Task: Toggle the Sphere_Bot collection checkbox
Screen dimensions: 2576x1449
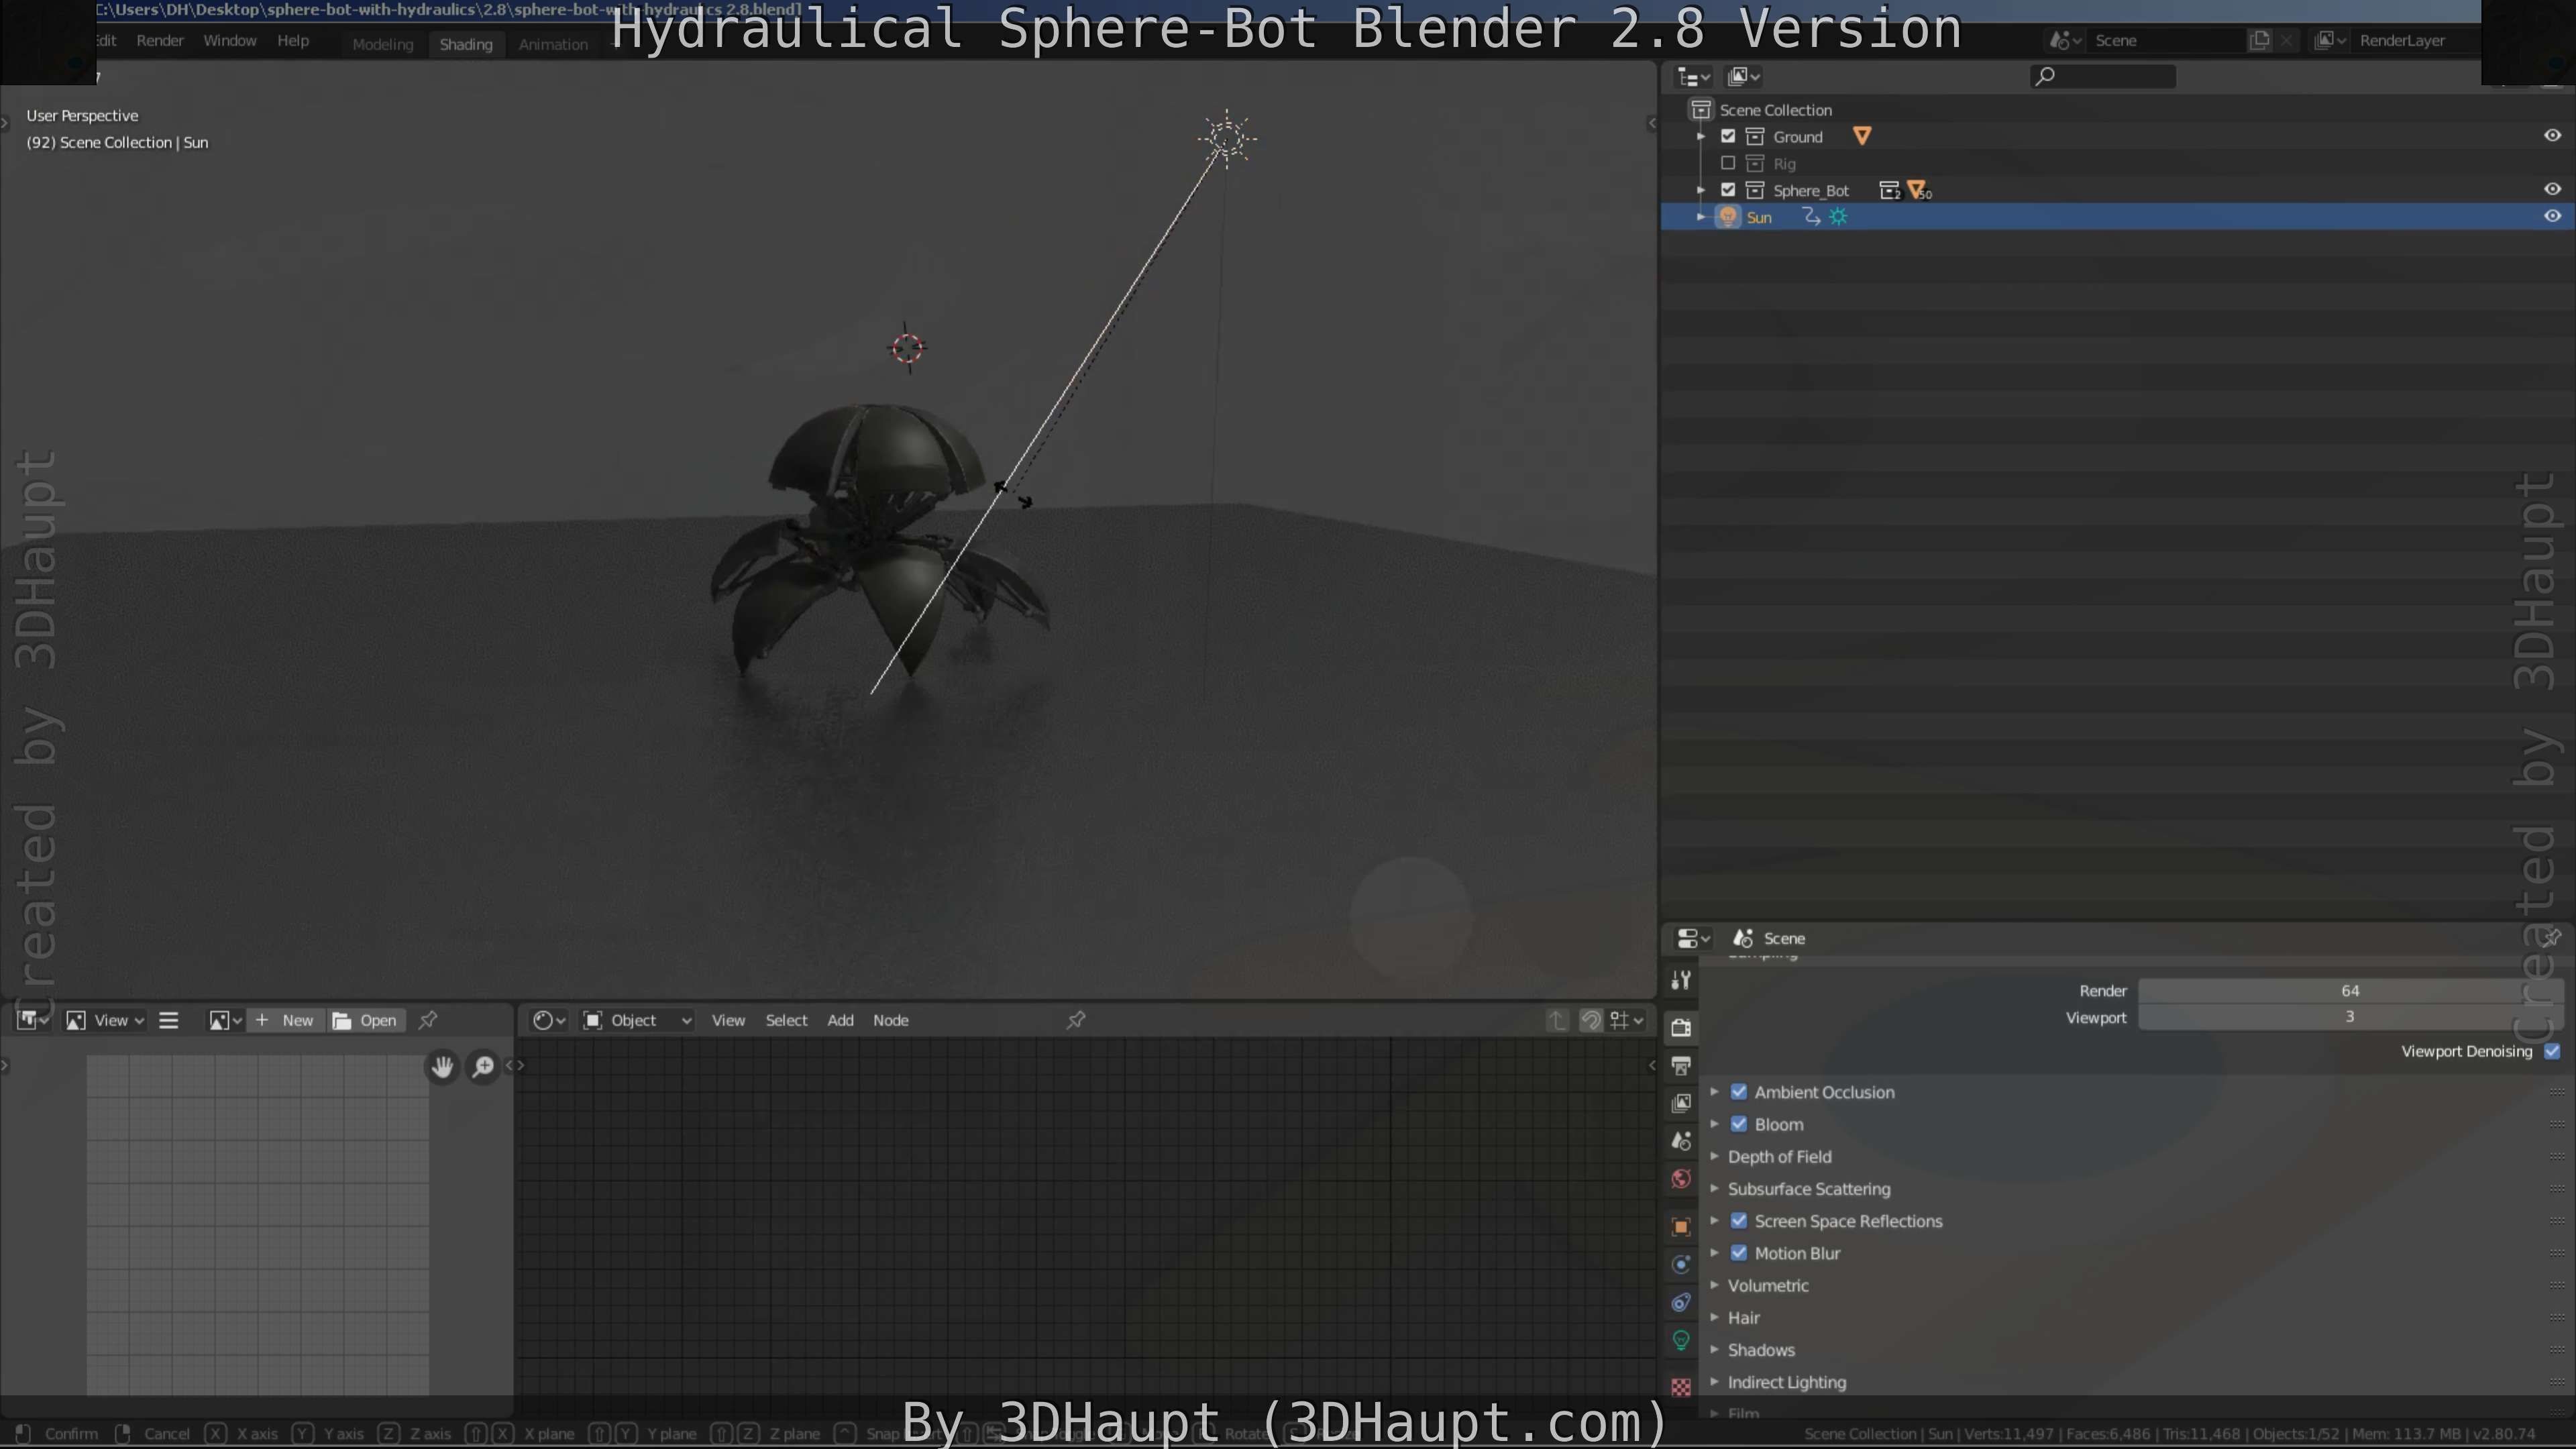Action: [1728, 190]
